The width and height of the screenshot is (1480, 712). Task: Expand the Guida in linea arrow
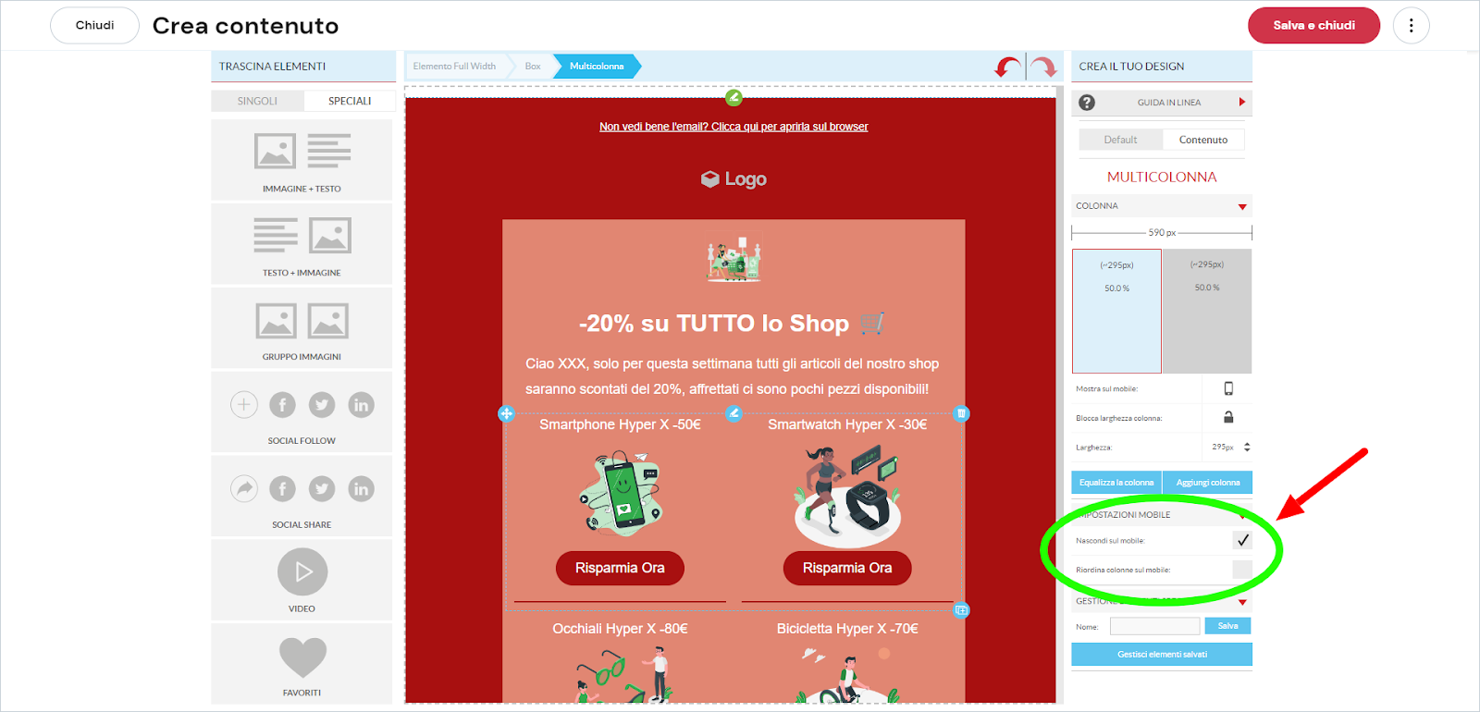pos(1242,102)
